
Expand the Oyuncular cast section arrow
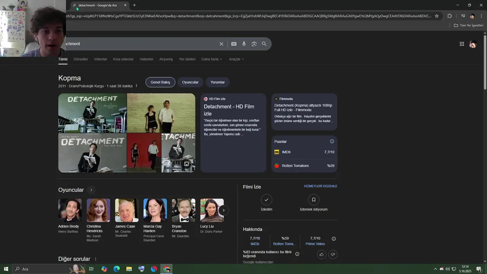point(91,190)
